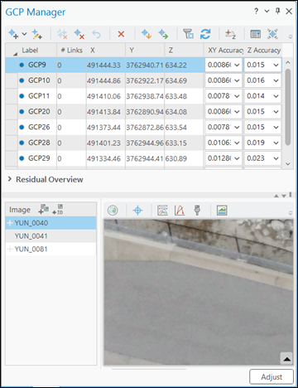Open XY Accuracy dropdown for GCP9

(237, 65)
